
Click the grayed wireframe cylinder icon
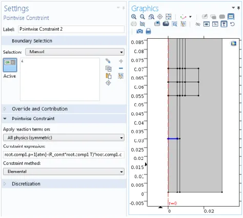pyautogui.click(x=134, y=24)
